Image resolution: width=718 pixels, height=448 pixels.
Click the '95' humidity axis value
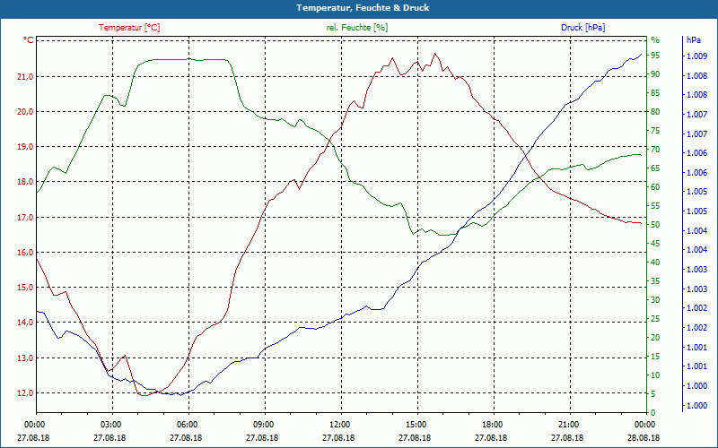[x=655, y=56]
